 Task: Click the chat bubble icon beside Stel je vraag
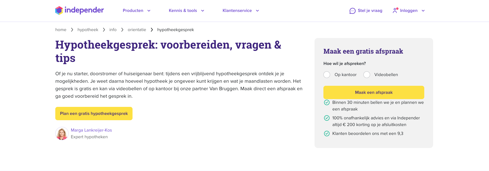[353, 11]
